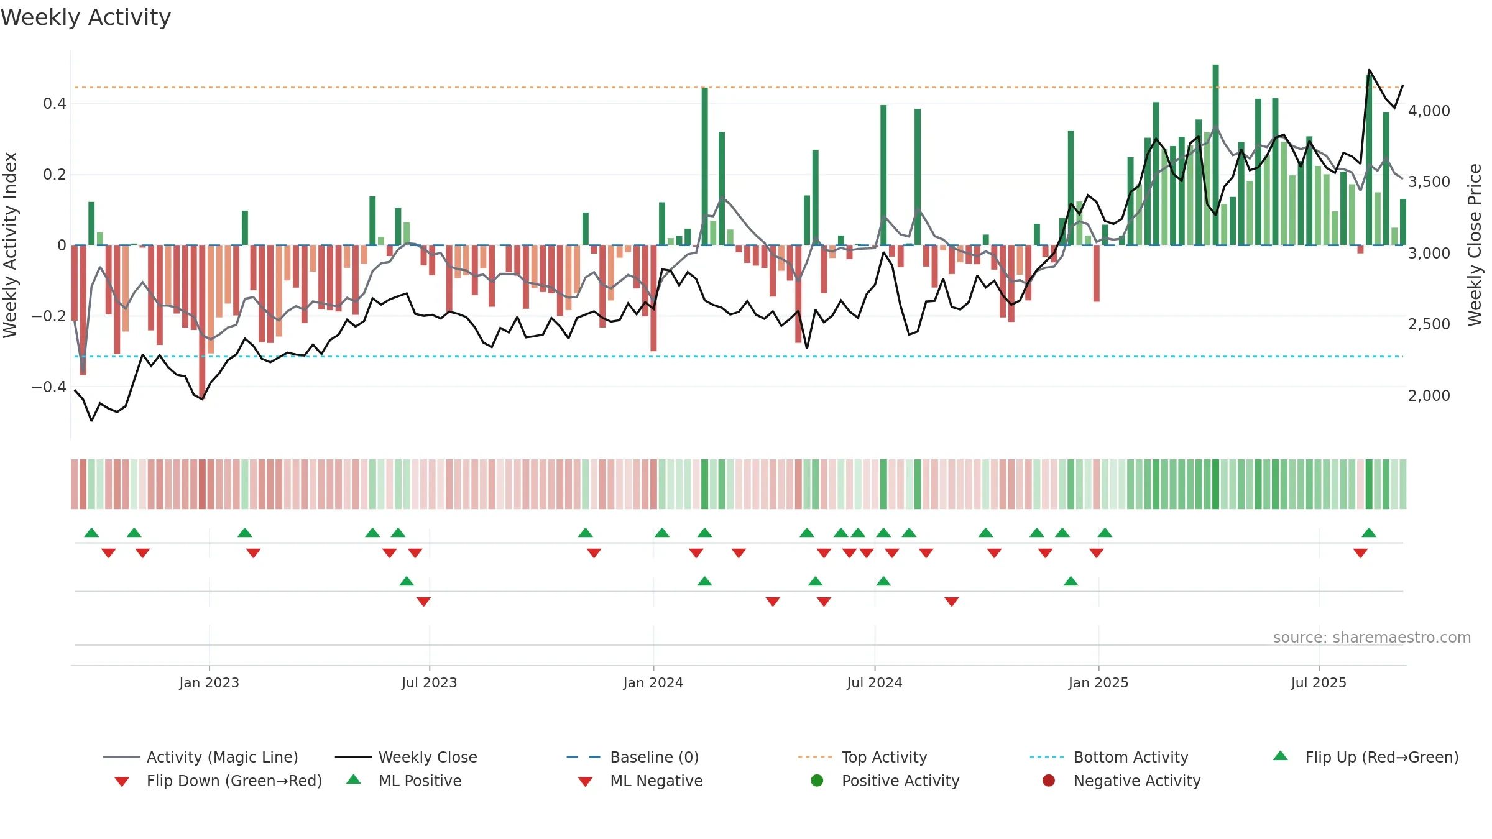Click the first flip-up triangle marker of the top marker row
The image size is (1492, 839).
[91, 533]
